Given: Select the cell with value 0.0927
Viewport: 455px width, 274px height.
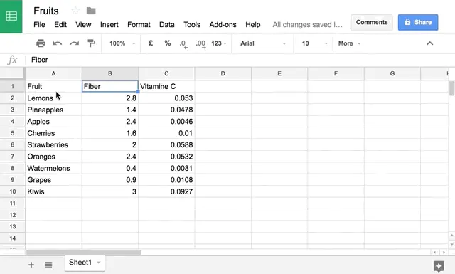Looking at the screenshot, I should (166, 191).
